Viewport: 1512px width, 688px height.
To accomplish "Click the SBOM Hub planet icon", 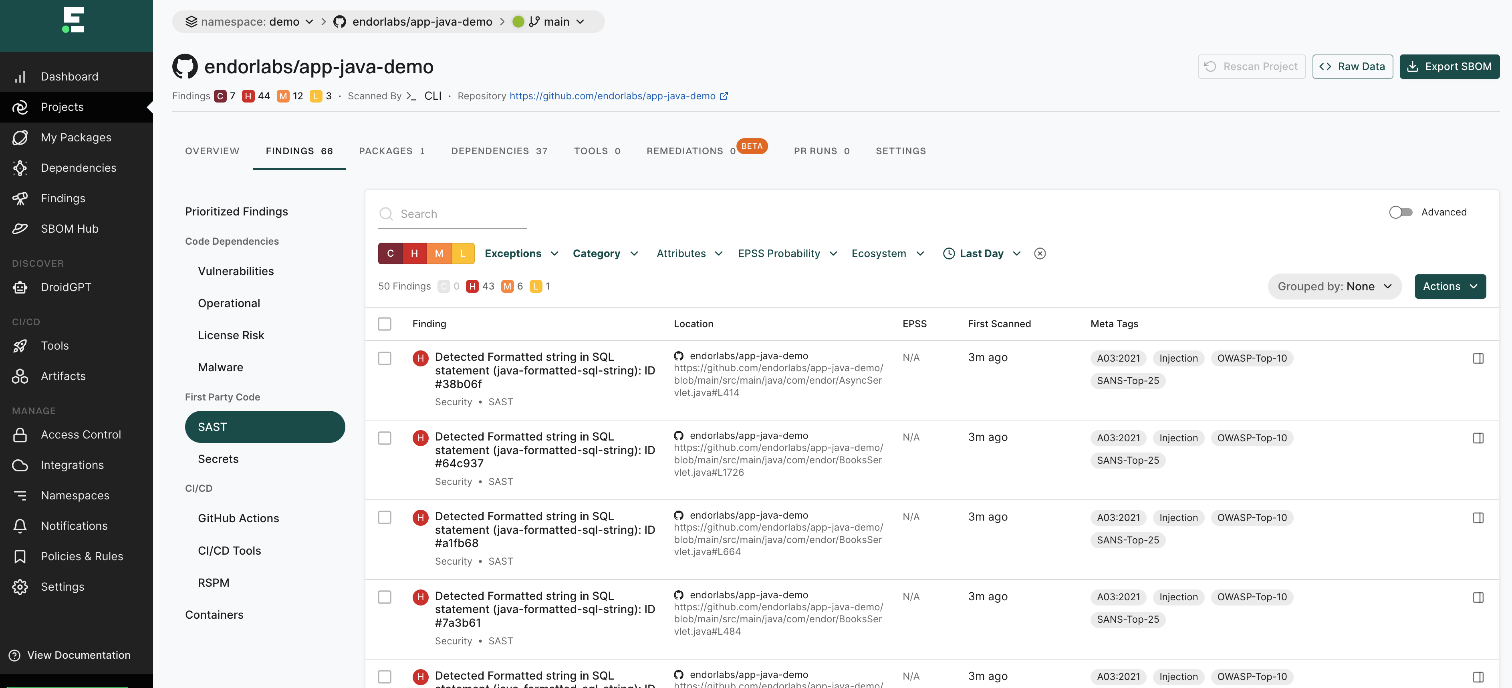I will 20,229.
